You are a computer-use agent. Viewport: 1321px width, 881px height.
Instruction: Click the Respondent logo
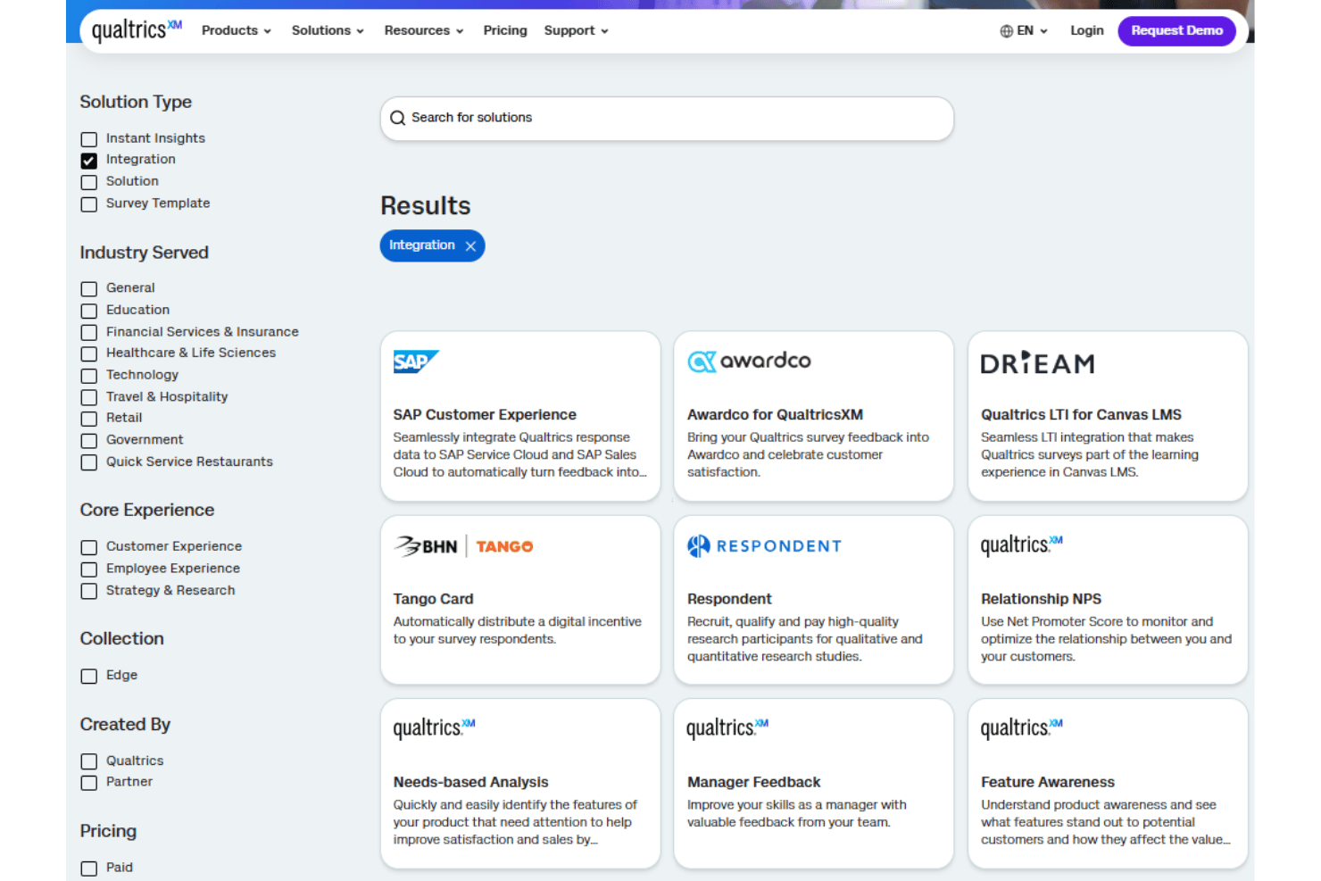coord(764,546)
